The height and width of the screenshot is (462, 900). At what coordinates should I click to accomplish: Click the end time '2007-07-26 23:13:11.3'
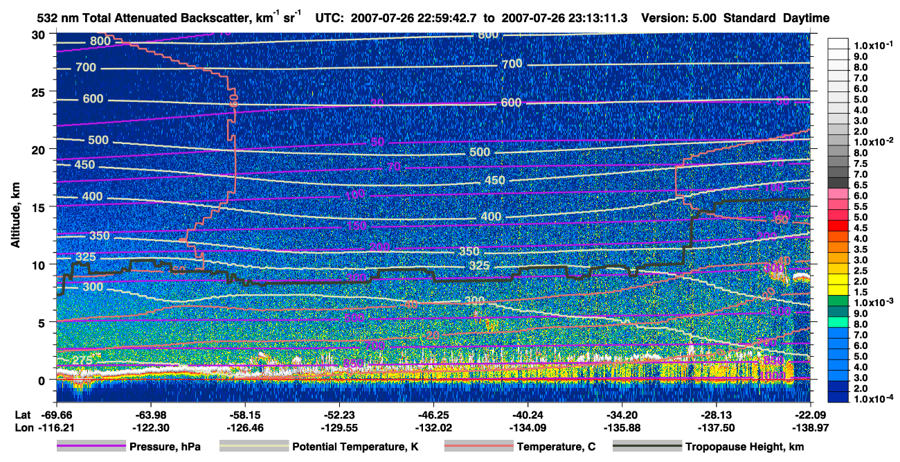click(x=563, y=19)
